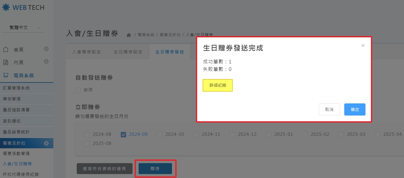This screenshot has width=404, height=178.
Task: Click the WEB TECH snowflake logo
Action: [6, 8]
